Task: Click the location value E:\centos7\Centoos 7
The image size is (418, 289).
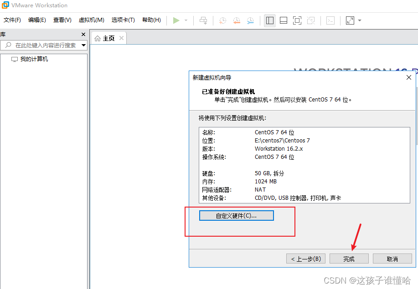Action: click(x=282, y=141)
